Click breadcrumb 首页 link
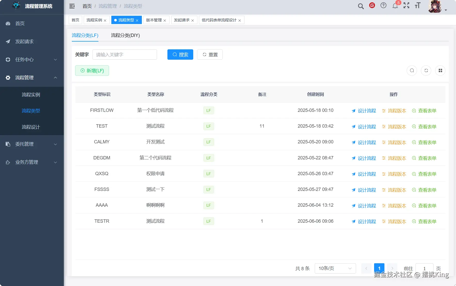This screenshot has width=456, height=286. (87, 6)
